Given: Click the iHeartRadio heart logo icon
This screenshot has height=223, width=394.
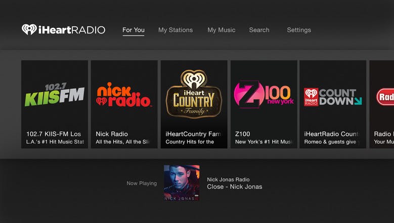Looking at the screenshot, I should [x=29, y=30].
